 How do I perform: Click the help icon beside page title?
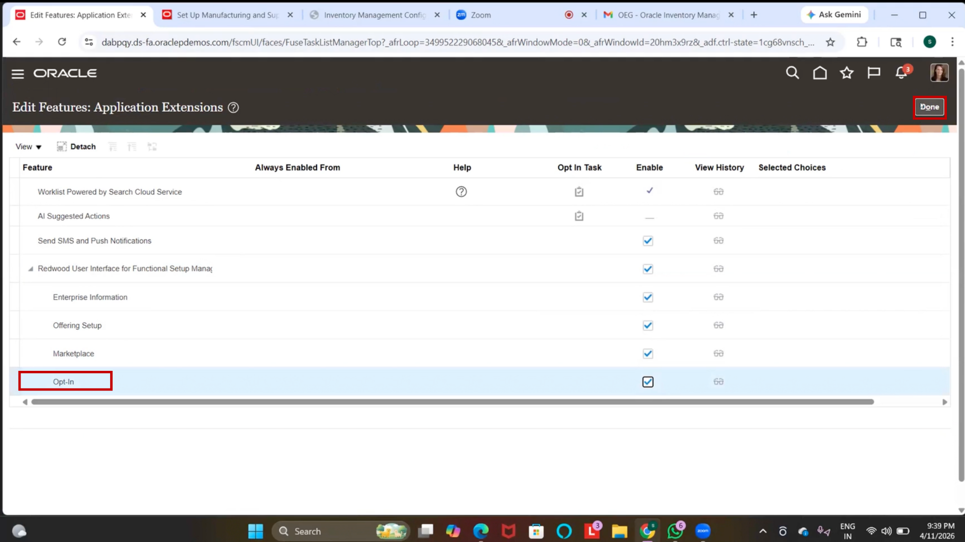(233, 107)
